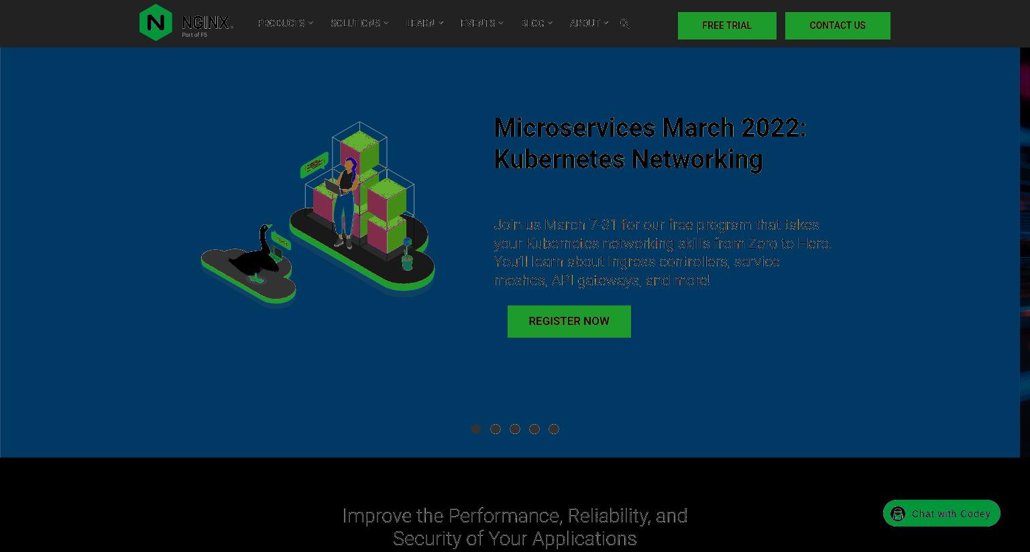Click the 'Part of F5' text
The height and width of the screenshot is (552, 1030).
[194, 35]
